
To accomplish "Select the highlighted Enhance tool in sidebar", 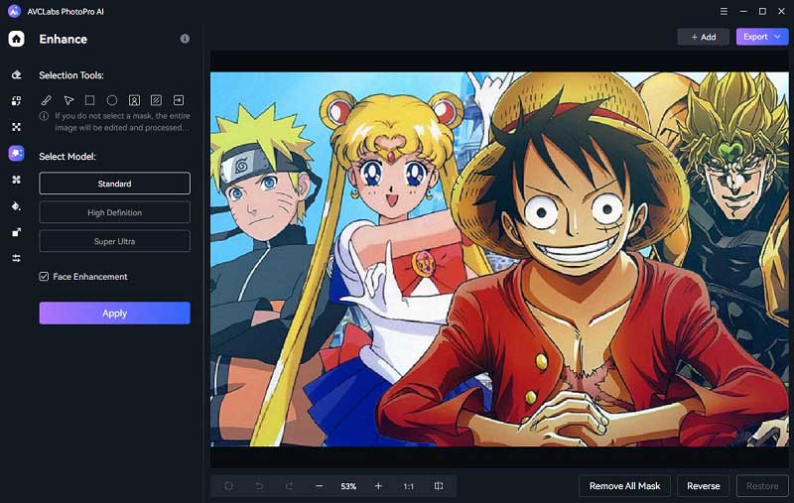I will [16, 153].
